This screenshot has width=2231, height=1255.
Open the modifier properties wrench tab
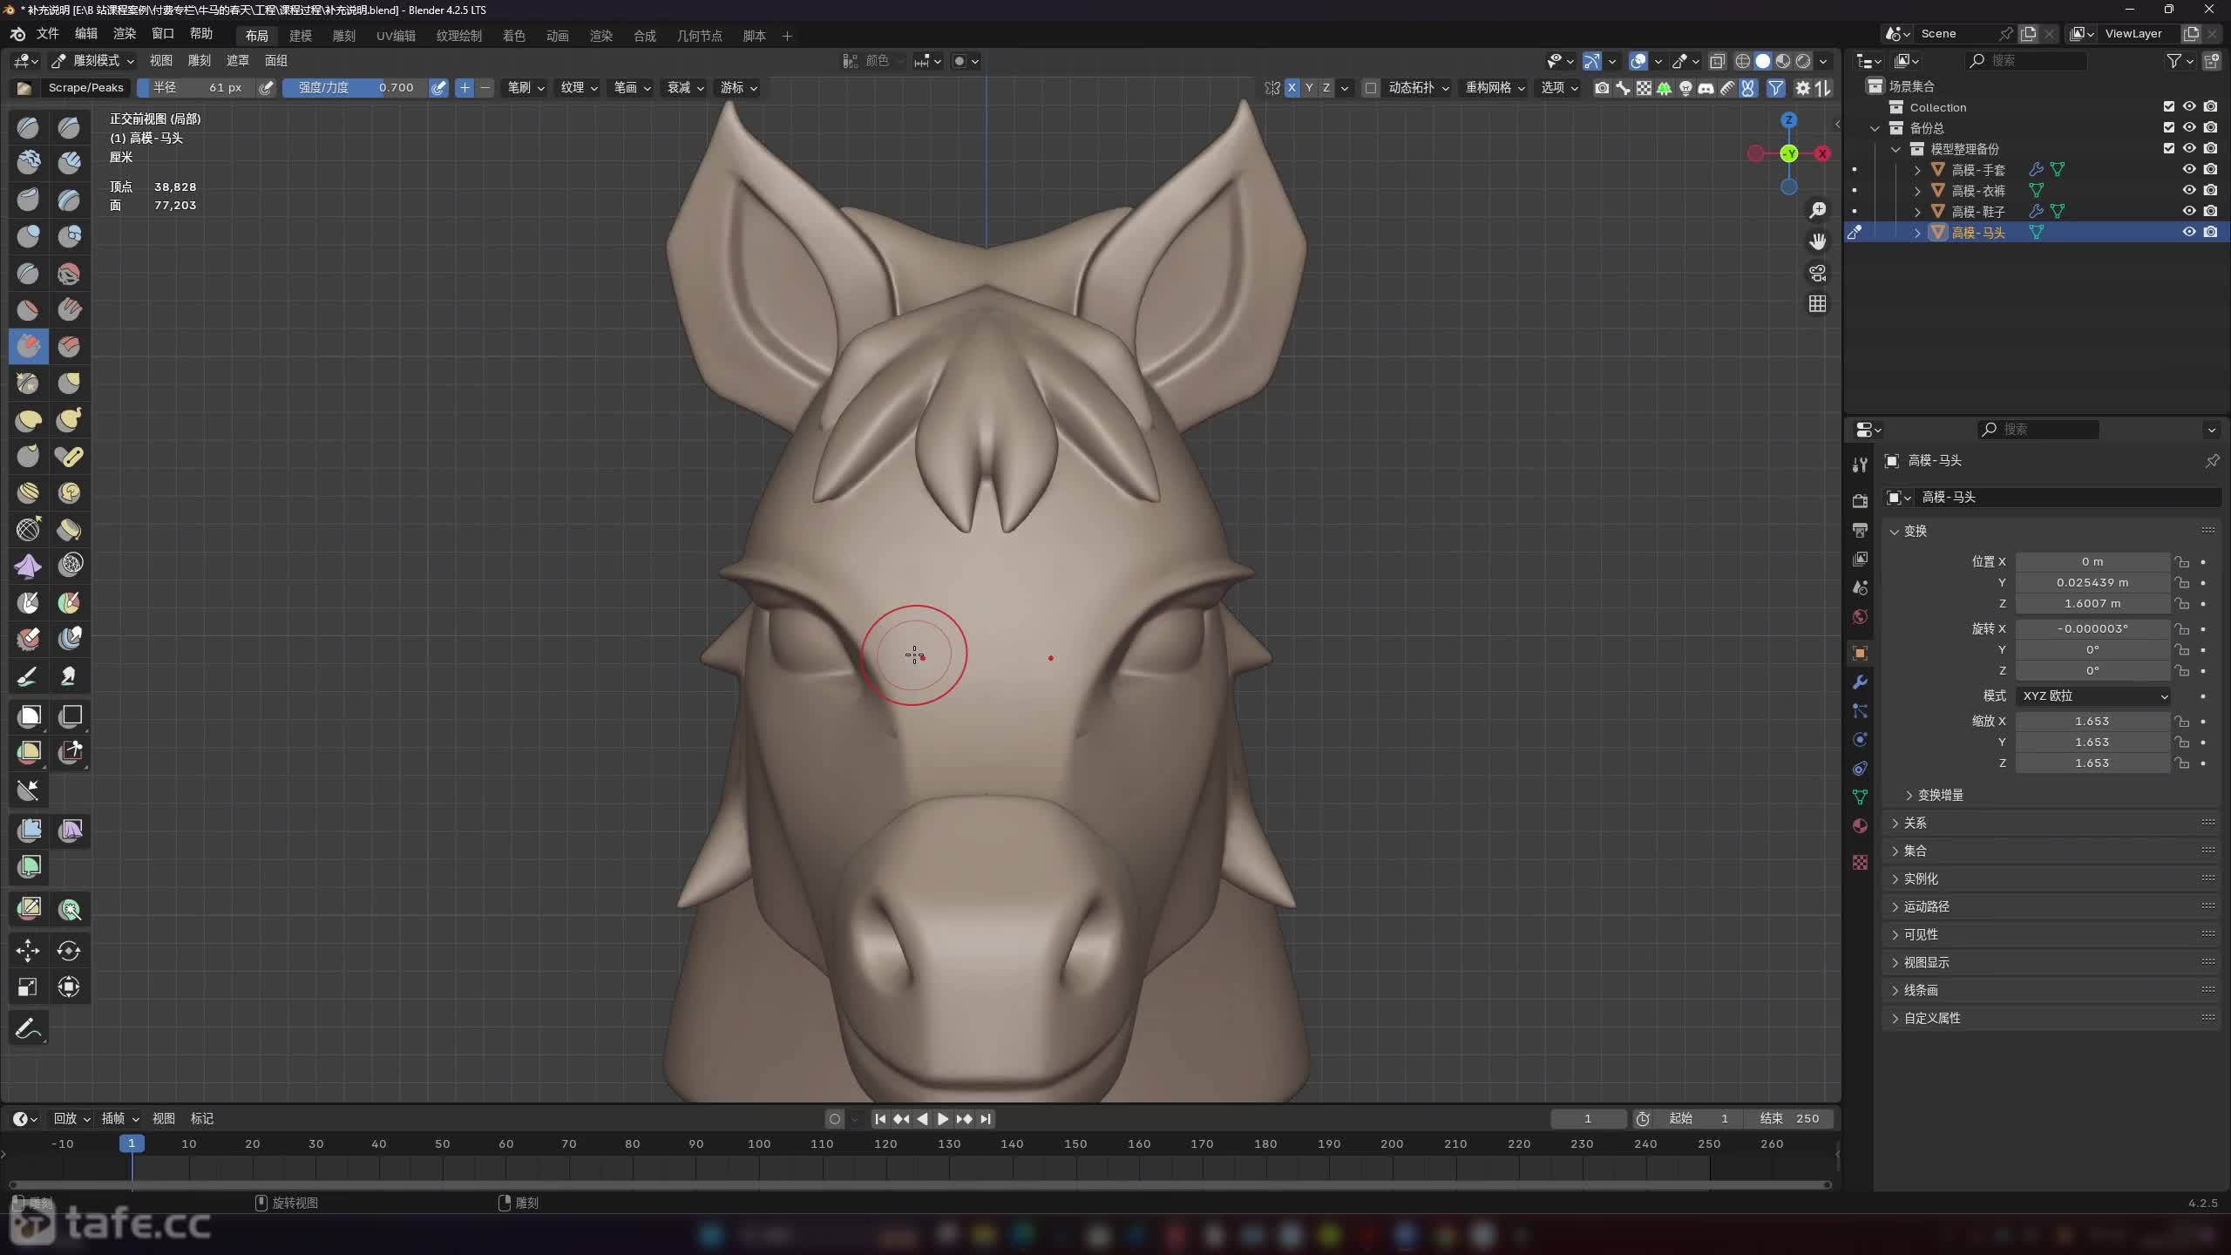tap(1860, 682)
